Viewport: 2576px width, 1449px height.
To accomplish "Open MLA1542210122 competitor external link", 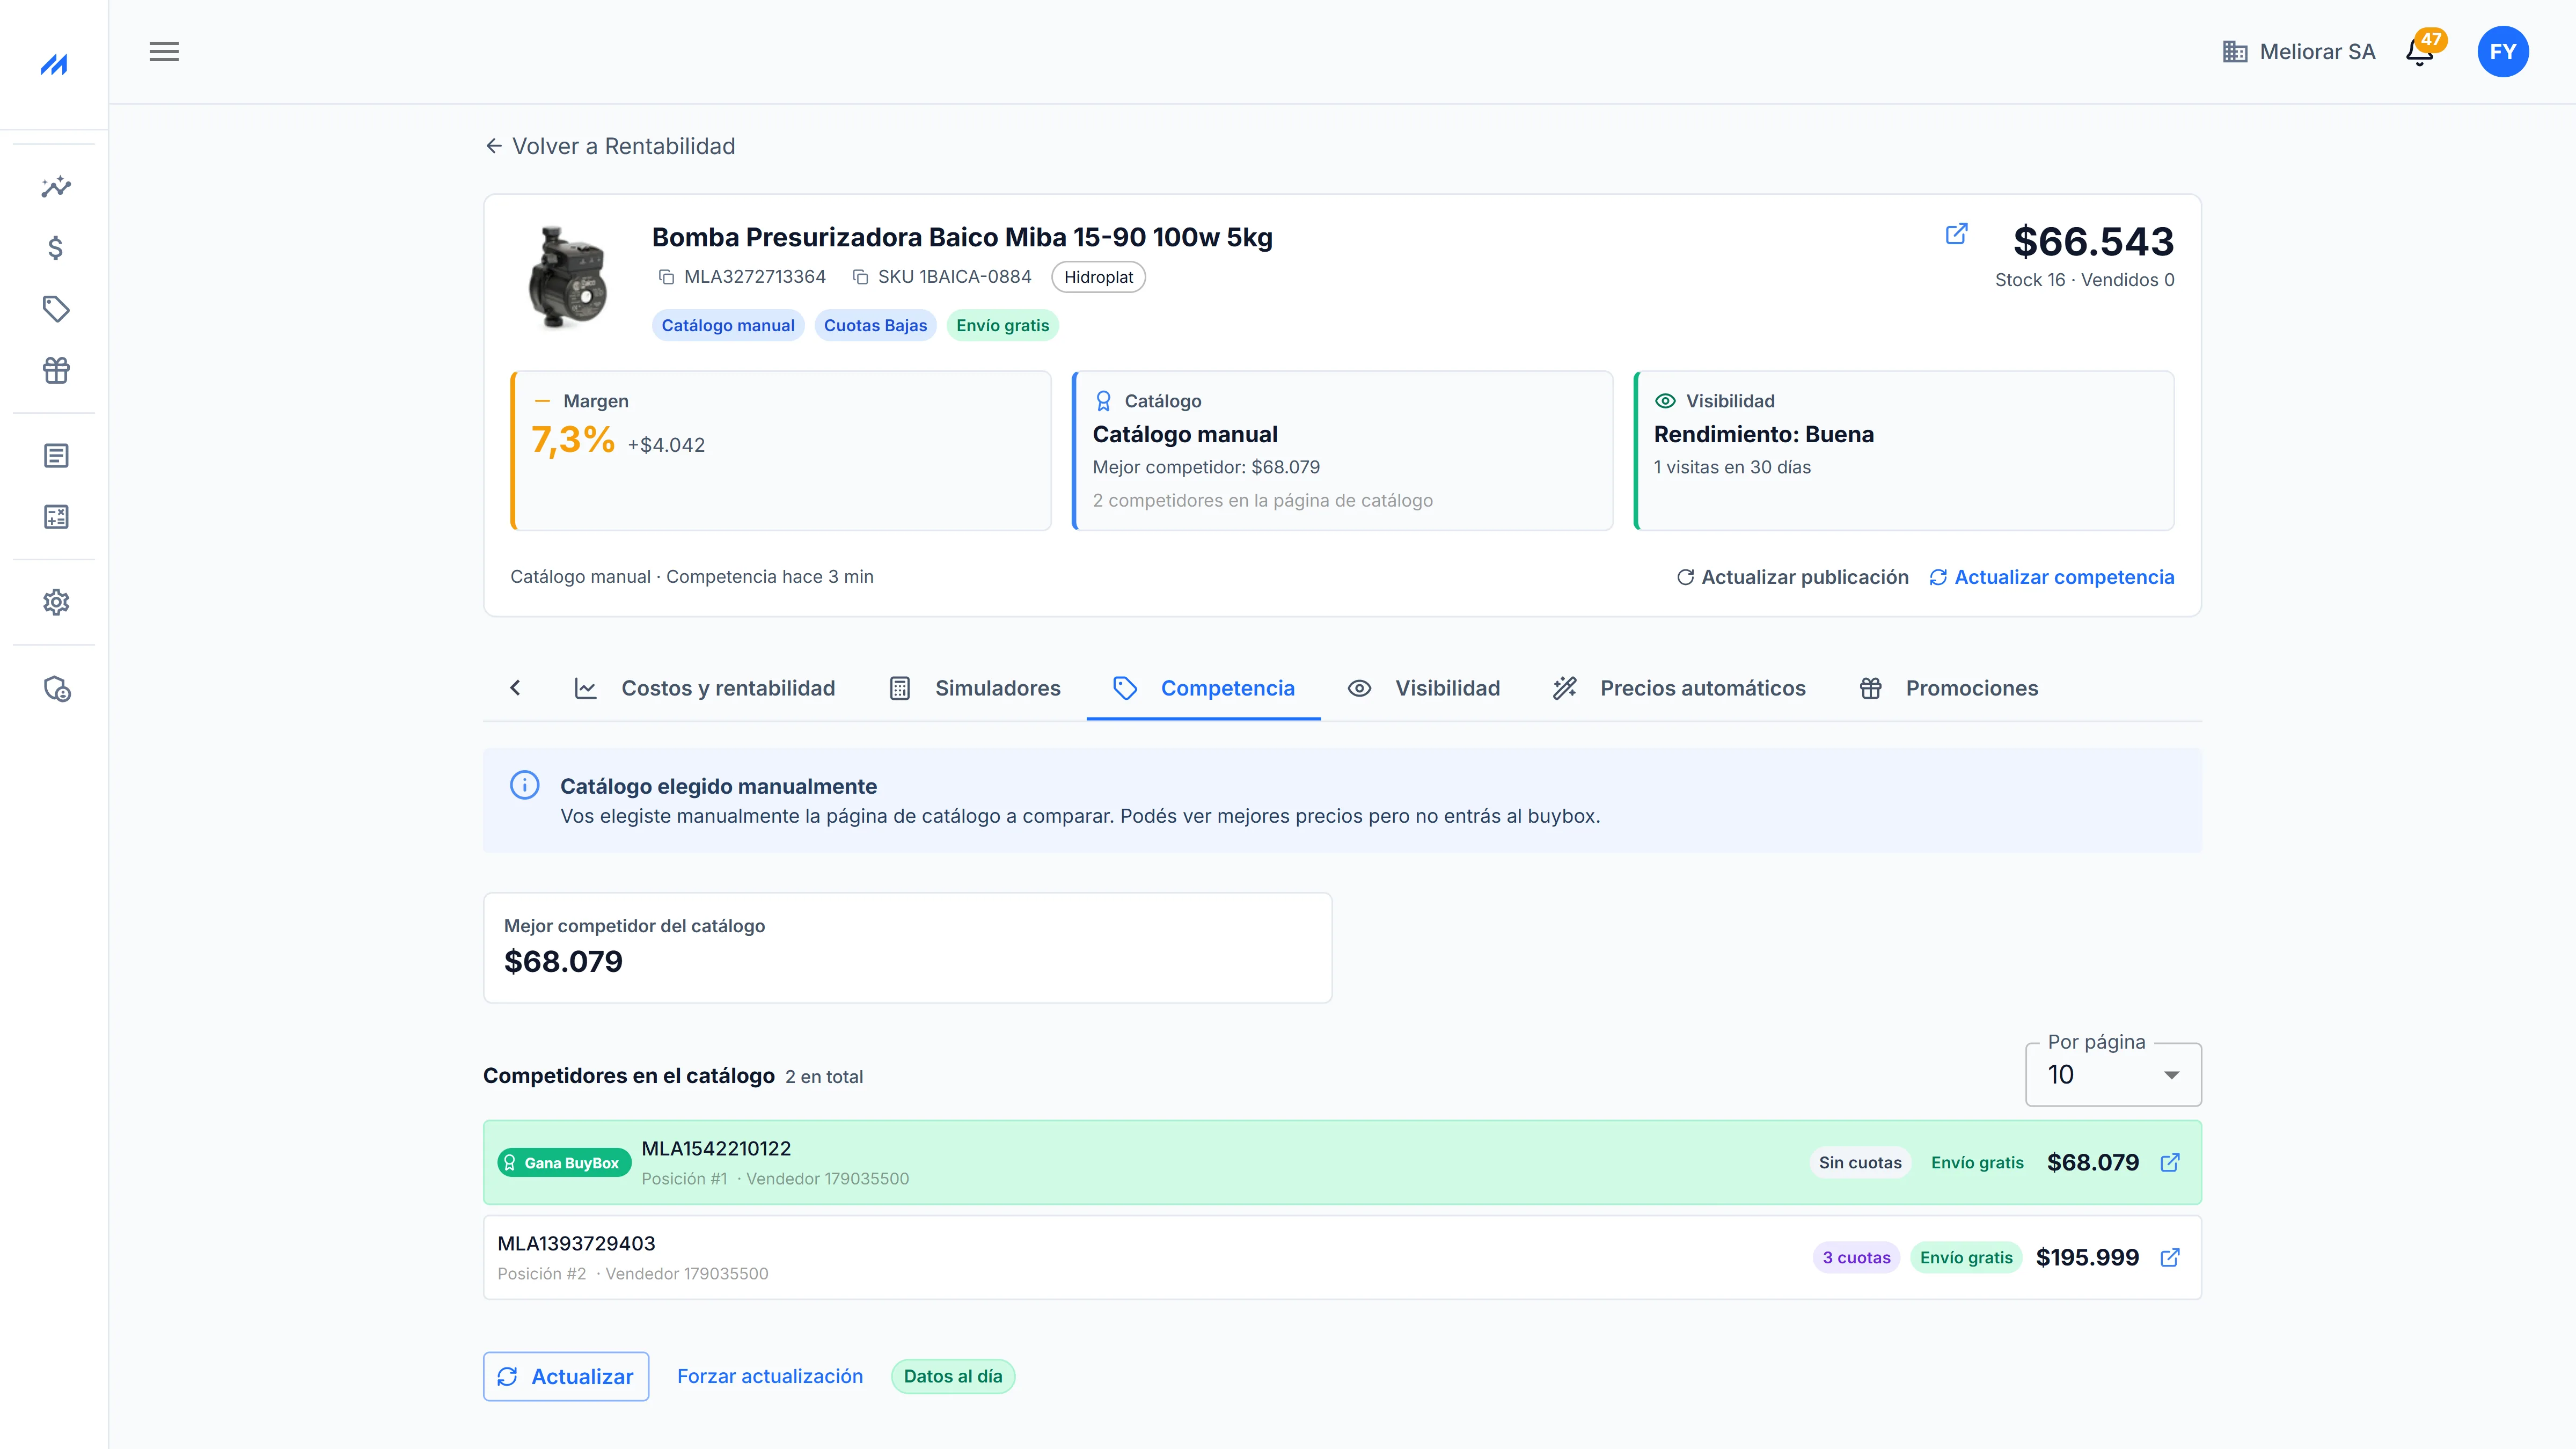I will click(x=2170, y=1163).
